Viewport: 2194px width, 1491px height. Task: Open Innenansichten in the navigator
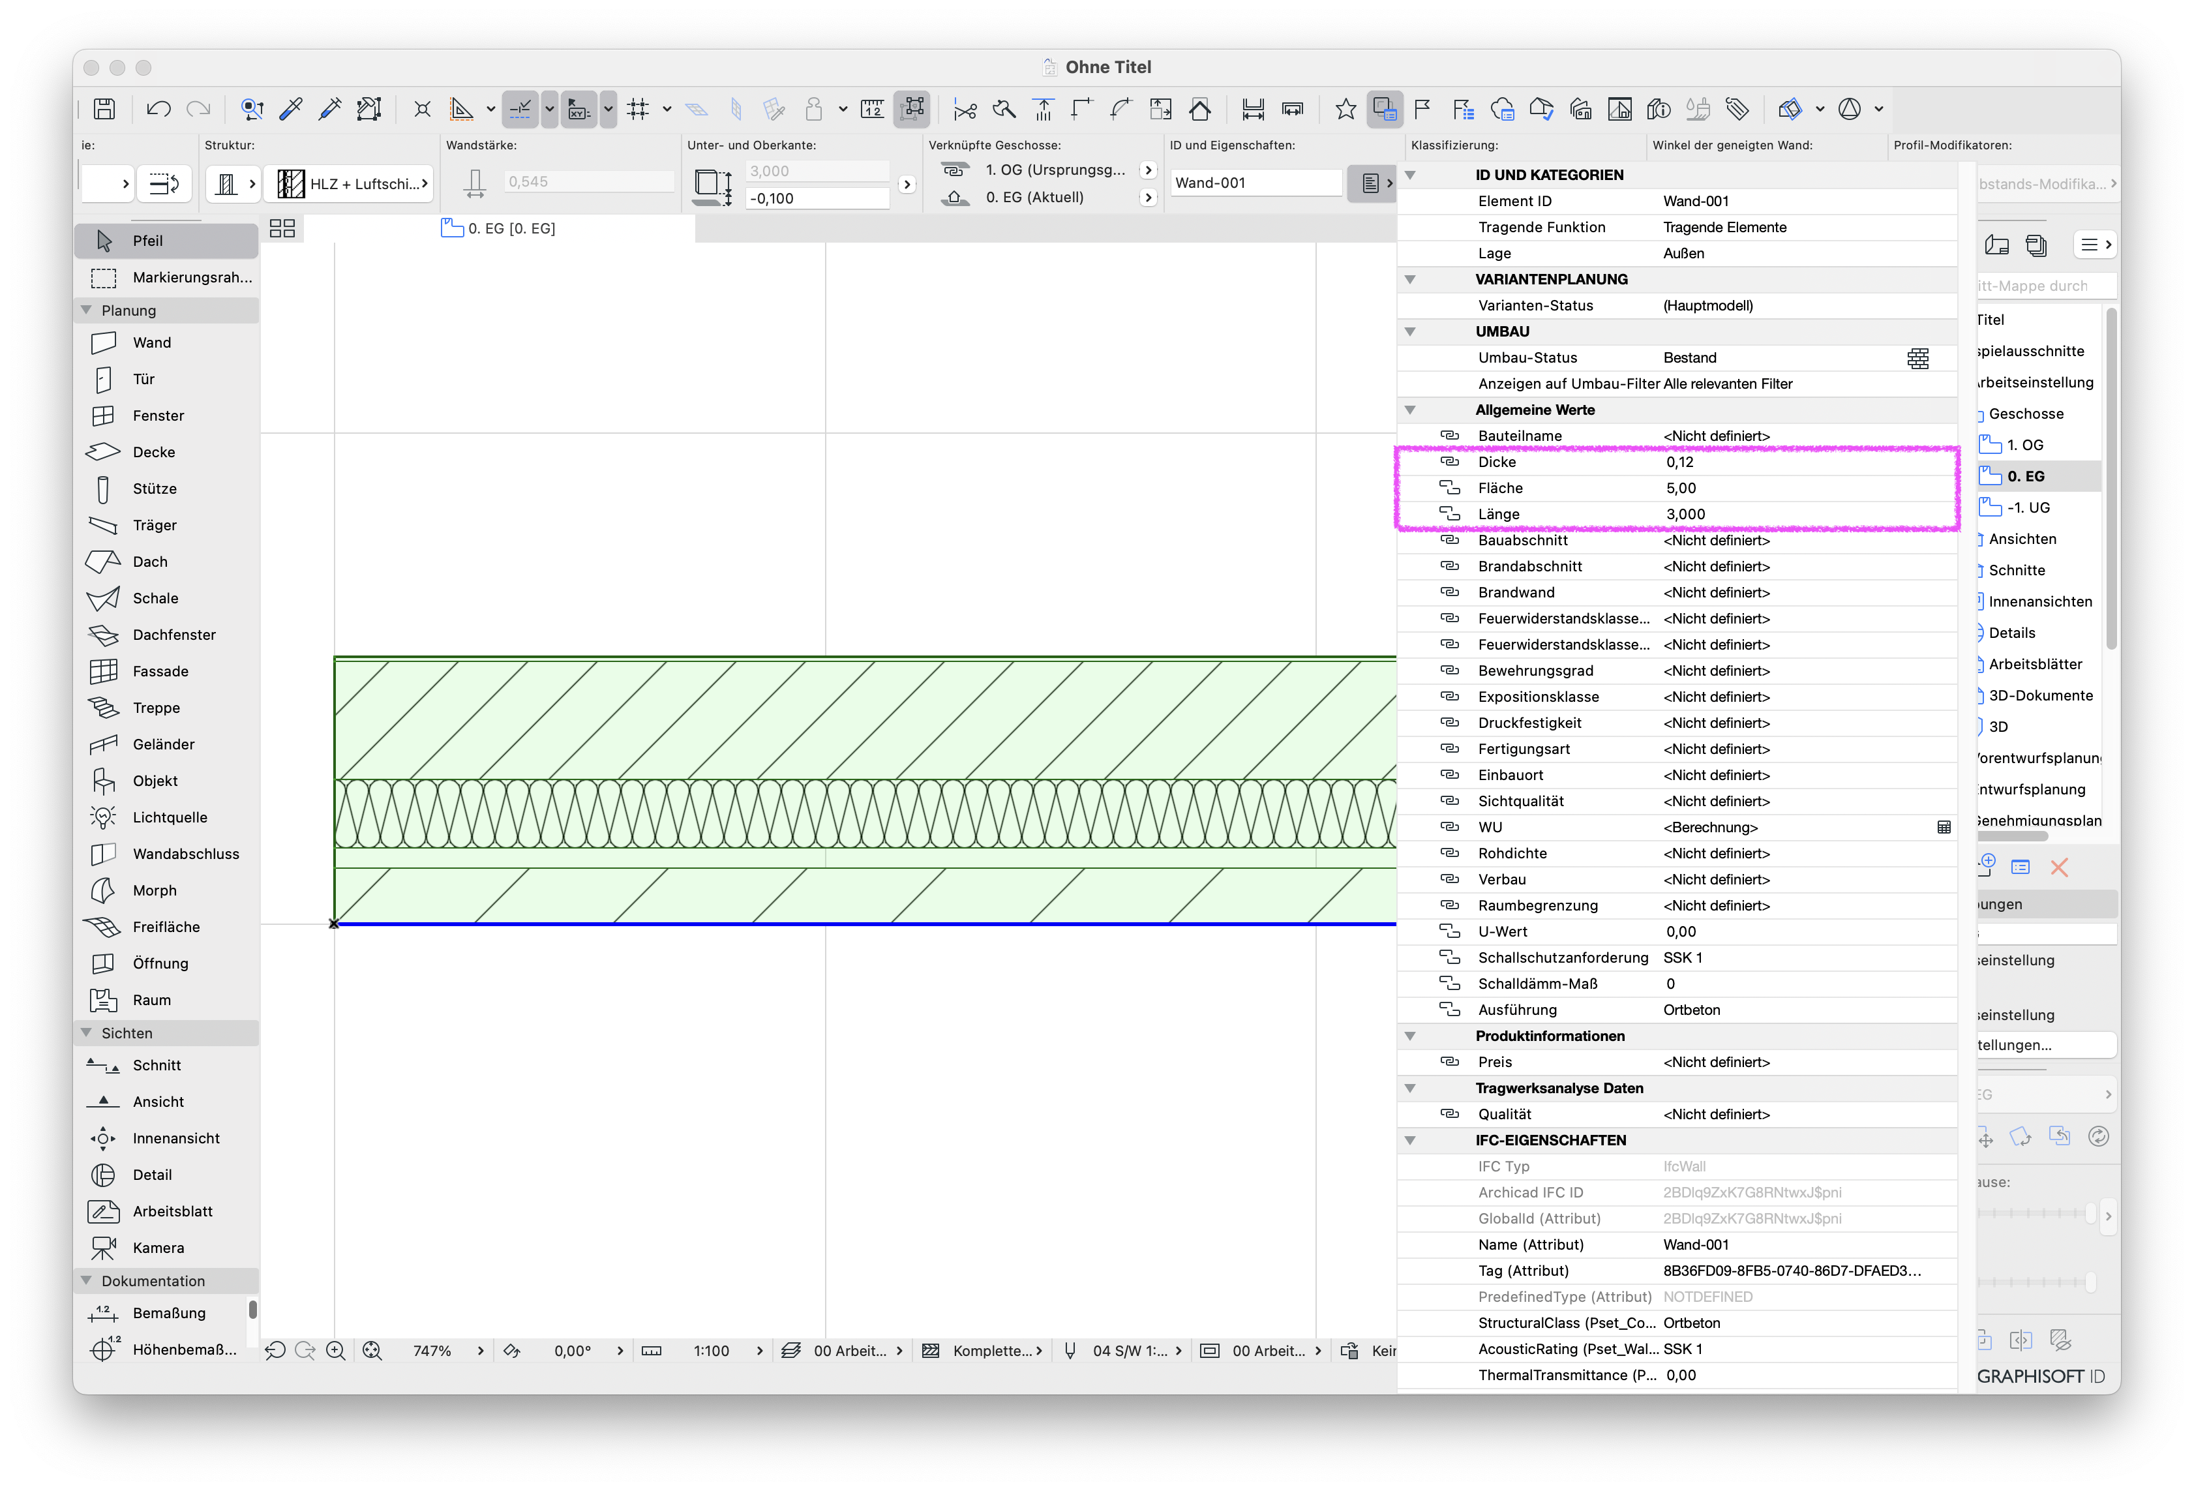(2040, 601)
